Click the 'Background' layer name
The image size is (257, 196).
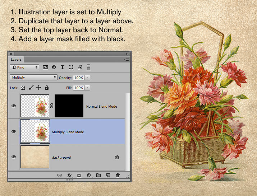(x=61, y=158)
